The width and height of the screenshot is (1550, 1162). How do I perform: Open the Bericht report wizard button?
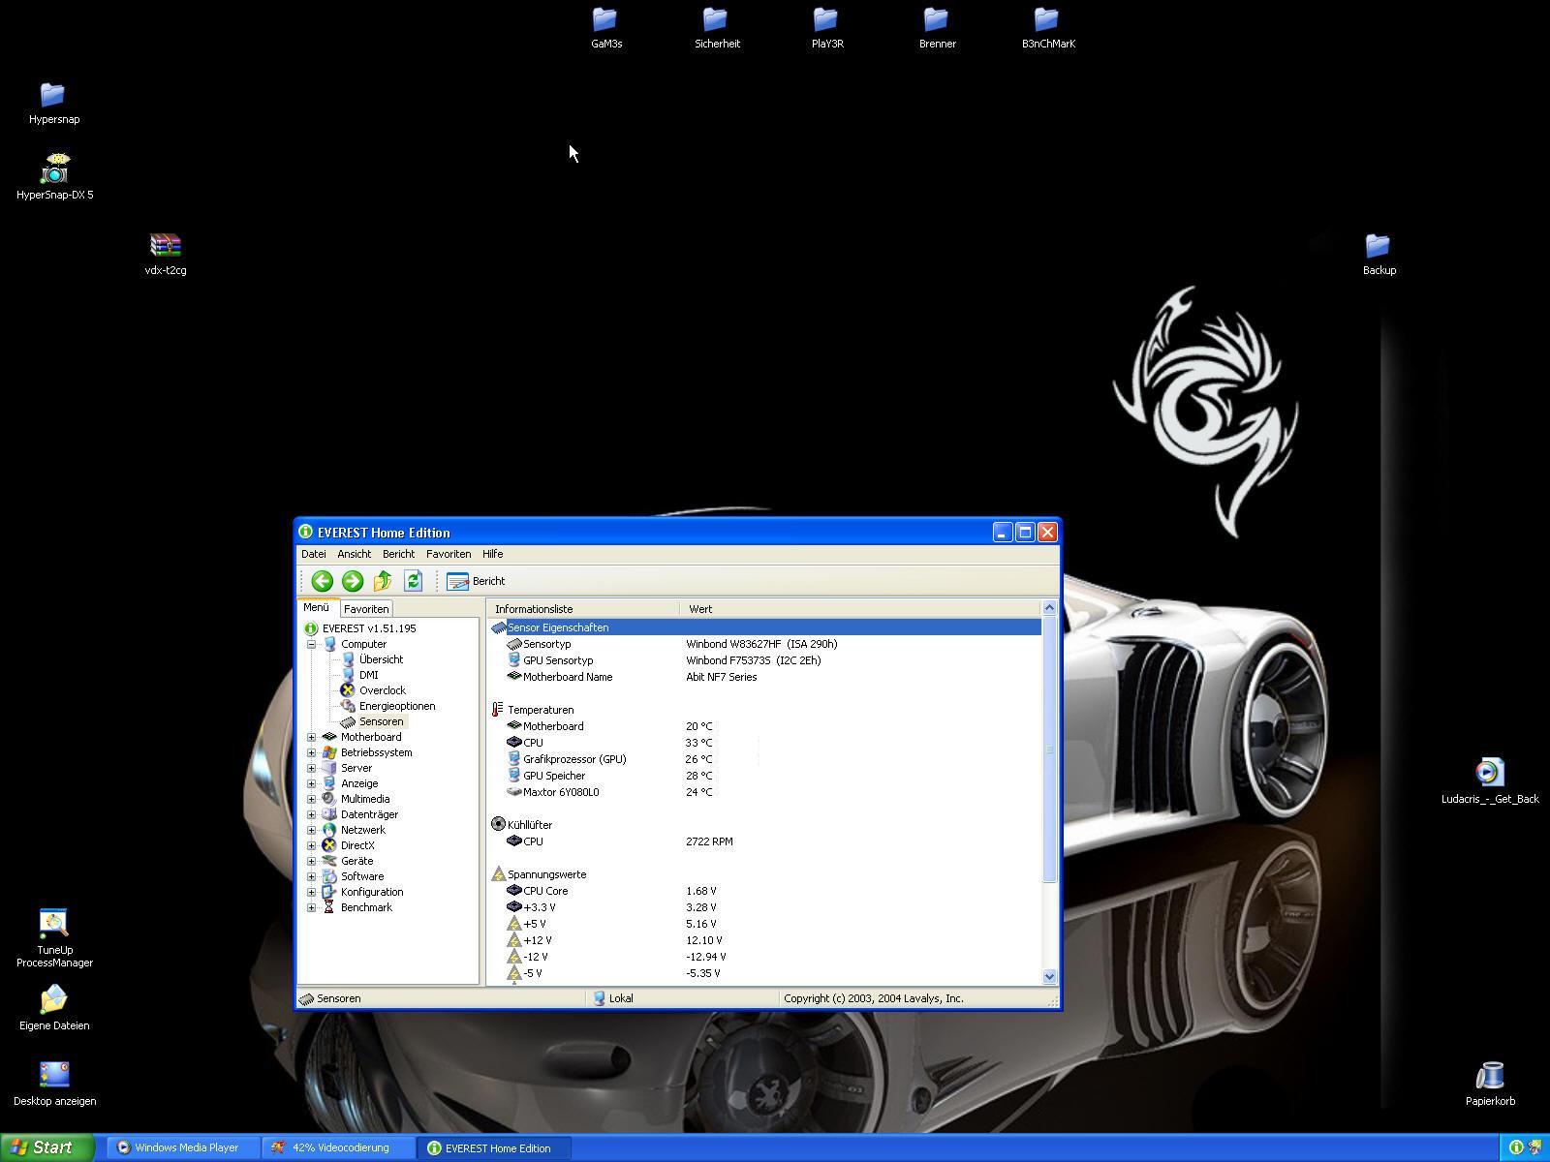click(476, 581)
